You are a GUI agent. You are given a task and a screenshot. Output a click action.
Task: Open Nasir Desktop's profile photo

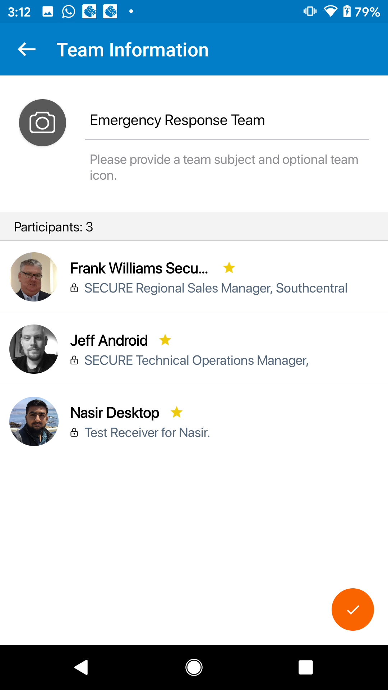(34, 421)
